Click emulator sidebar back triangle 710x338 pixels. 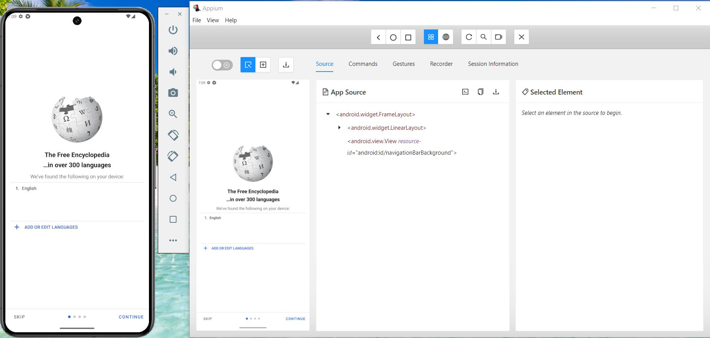point(173,177)
